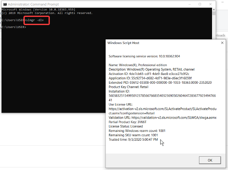Click the activation-v2.sls.microsoft.com URL text
Image resolution: width=228 pixels, height=170 pixels.
coord(163,111)
